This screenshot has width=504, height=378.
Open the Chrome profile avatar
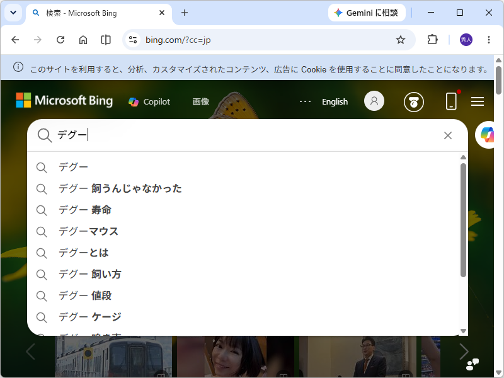pyautogui.click(x=466, y=40)
